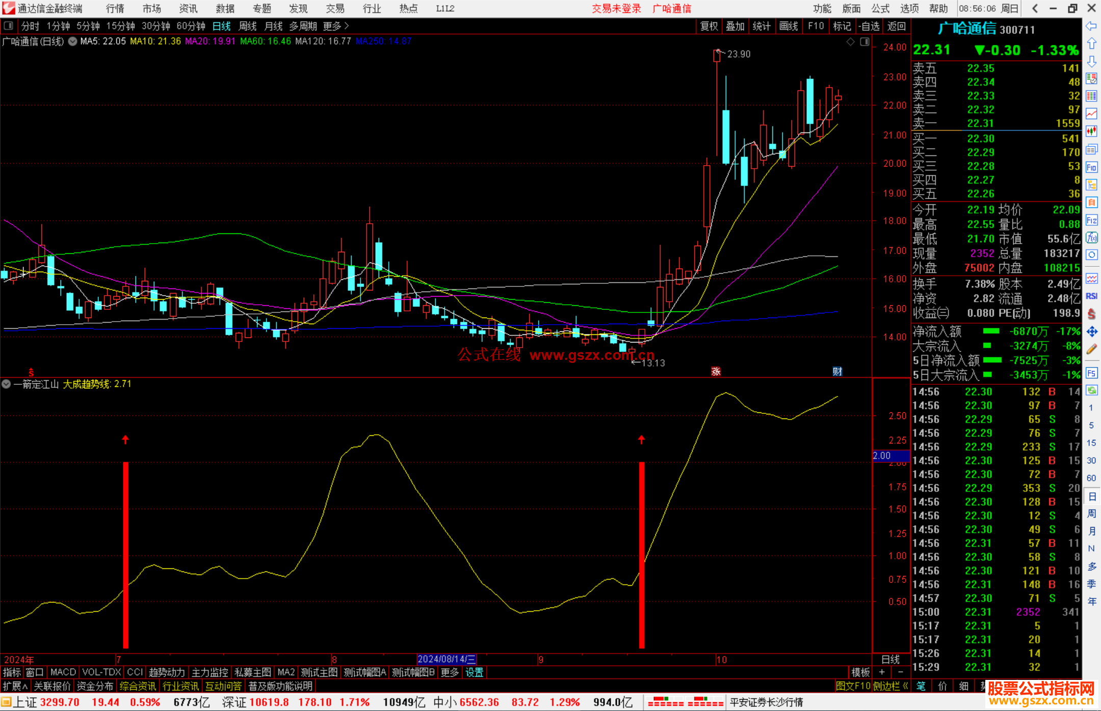Toggle the MA settings circle by 广哈通信(日线)
Image resolution: width=1101 pixels, height=711 pixels.
[x=72, y=41]
